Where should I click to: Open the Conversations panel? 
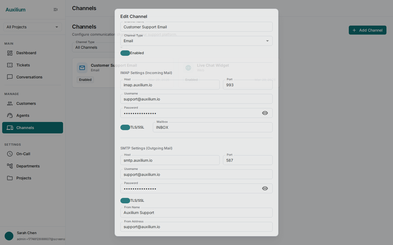(x=29, y=77)
